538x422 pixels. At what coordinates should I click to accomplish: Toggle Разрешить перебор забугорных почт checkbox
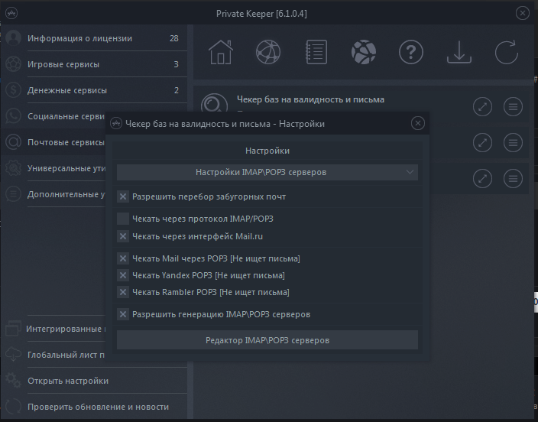123,196
